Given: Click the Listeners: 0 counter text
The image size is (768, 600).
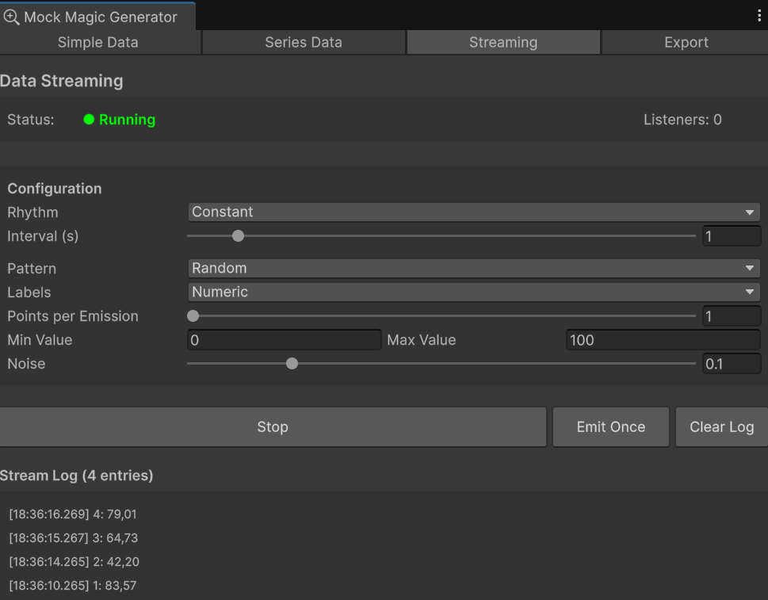Looking at the screenshot, I should click(682, 120).
